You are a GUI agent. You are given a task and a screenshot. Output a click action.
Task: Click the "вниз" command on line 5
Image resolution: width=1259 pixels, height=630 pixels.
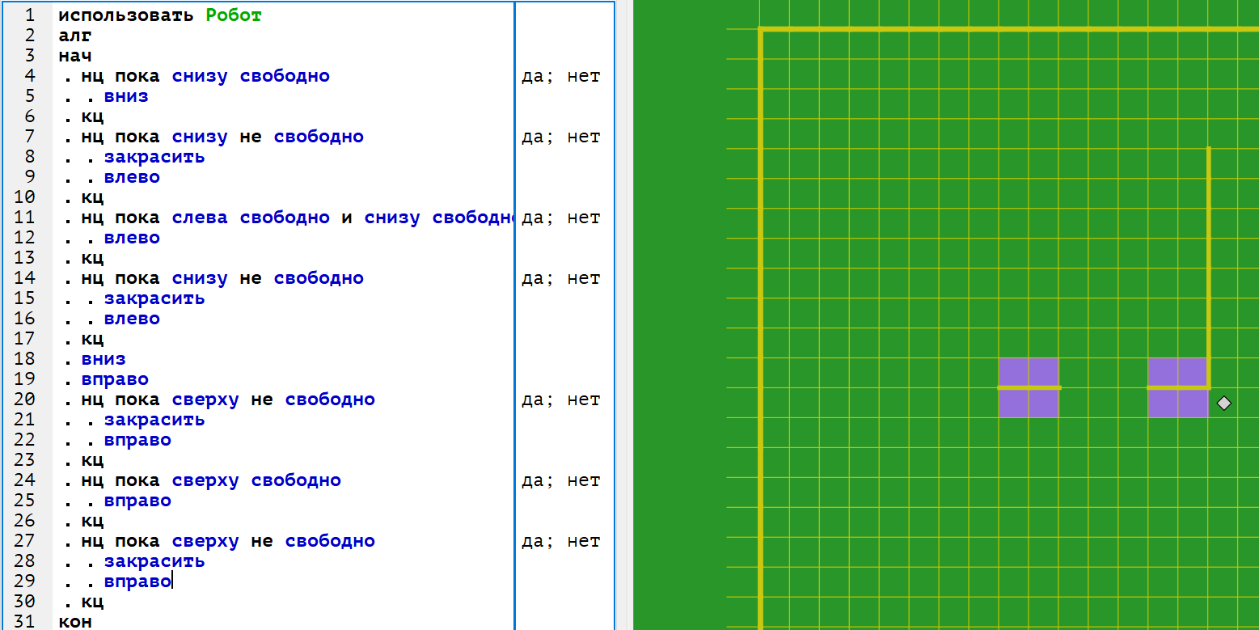(126, 96)
